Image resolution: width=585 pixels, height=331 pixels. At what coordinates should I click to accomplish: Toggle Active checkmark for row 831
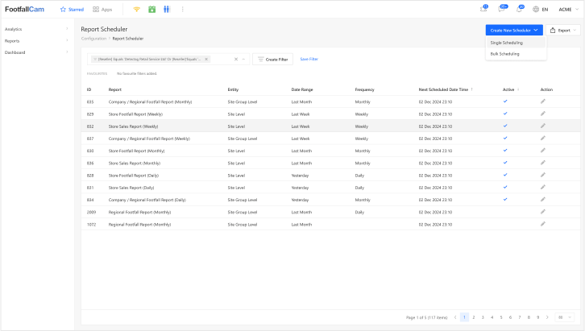tap(505, 188)
